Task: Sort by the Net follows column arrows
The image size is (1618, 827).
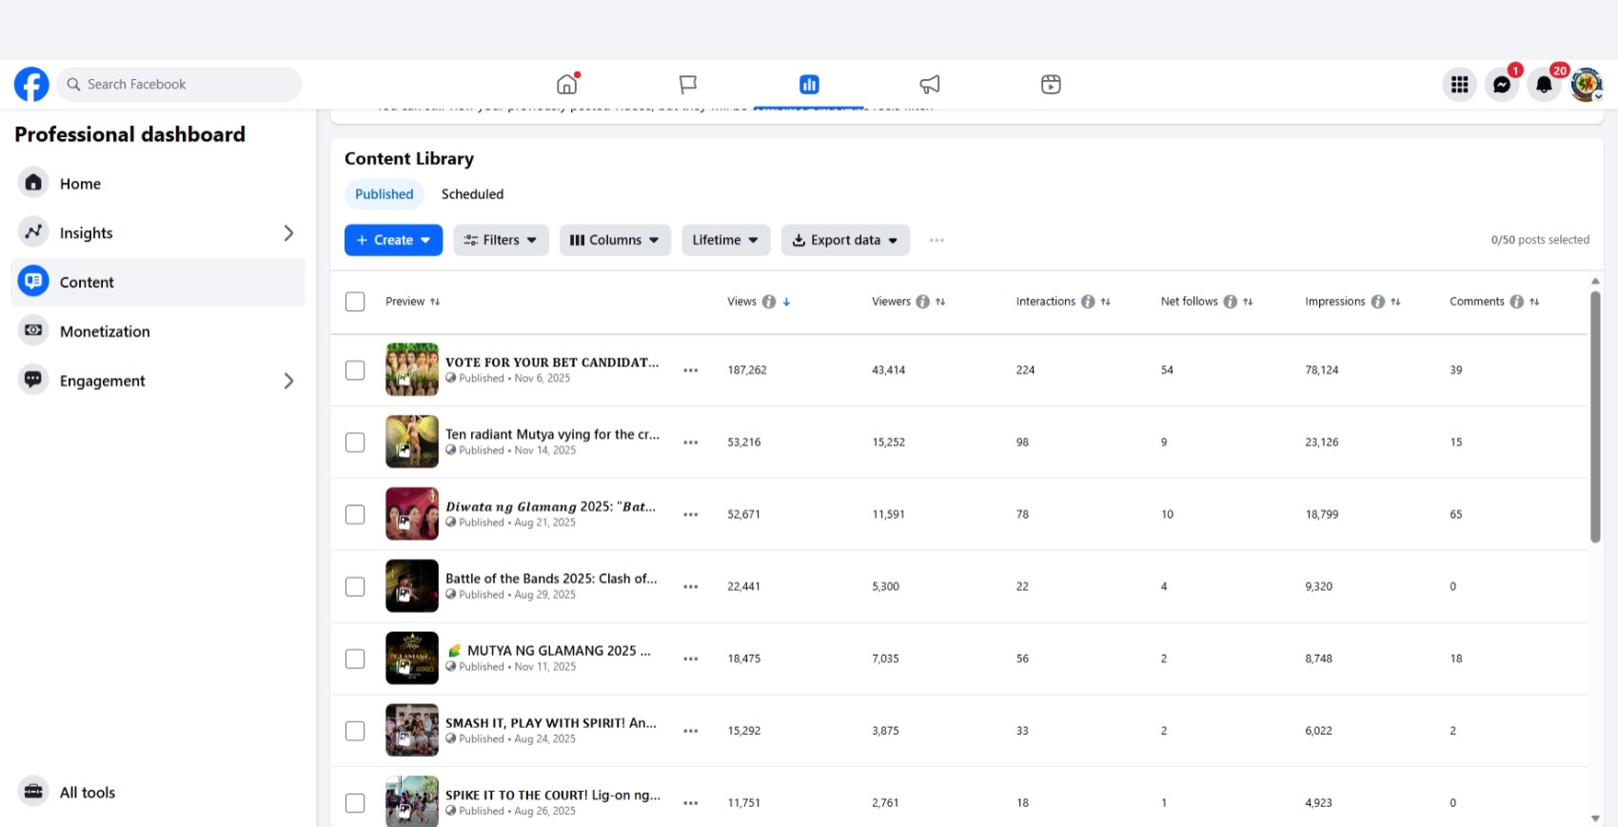Action: pos(1248,302)
